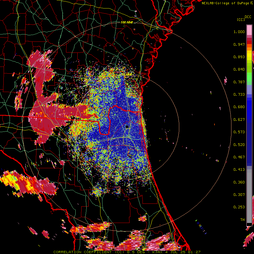
Task: Select the 0.307 scale value
Action: 239,195
